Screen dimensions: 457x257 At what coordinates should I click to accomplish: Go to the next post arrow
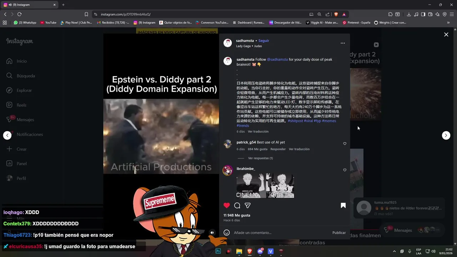[x=446, y=135]
